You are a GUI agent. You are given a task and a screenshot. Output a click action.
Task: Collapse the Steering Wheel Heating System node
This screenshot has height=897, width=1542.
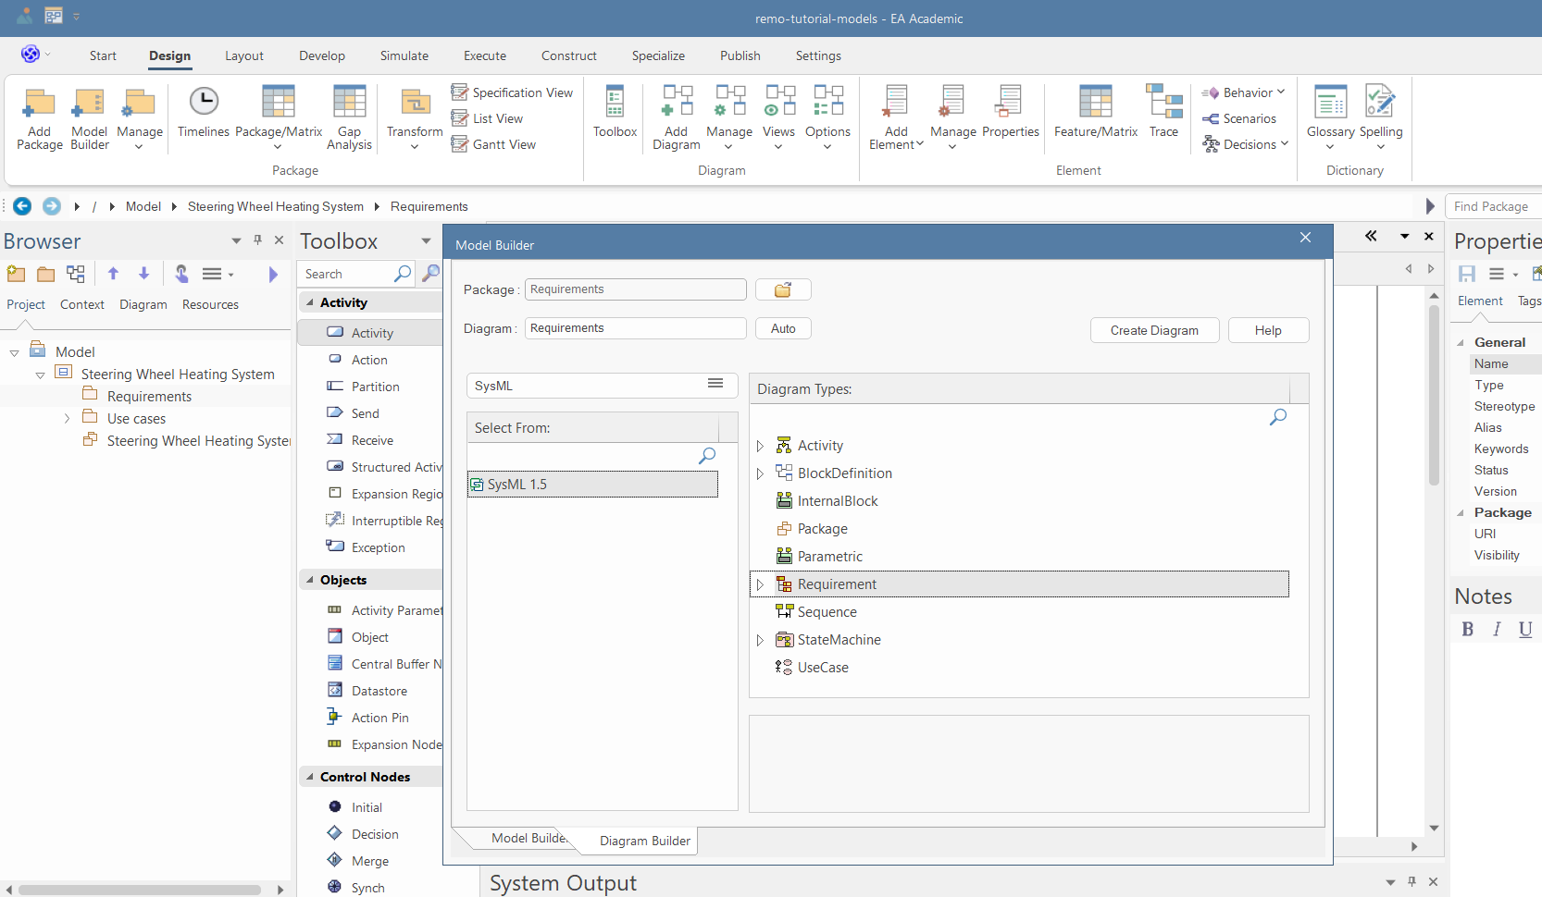click(x=40, y=375)
